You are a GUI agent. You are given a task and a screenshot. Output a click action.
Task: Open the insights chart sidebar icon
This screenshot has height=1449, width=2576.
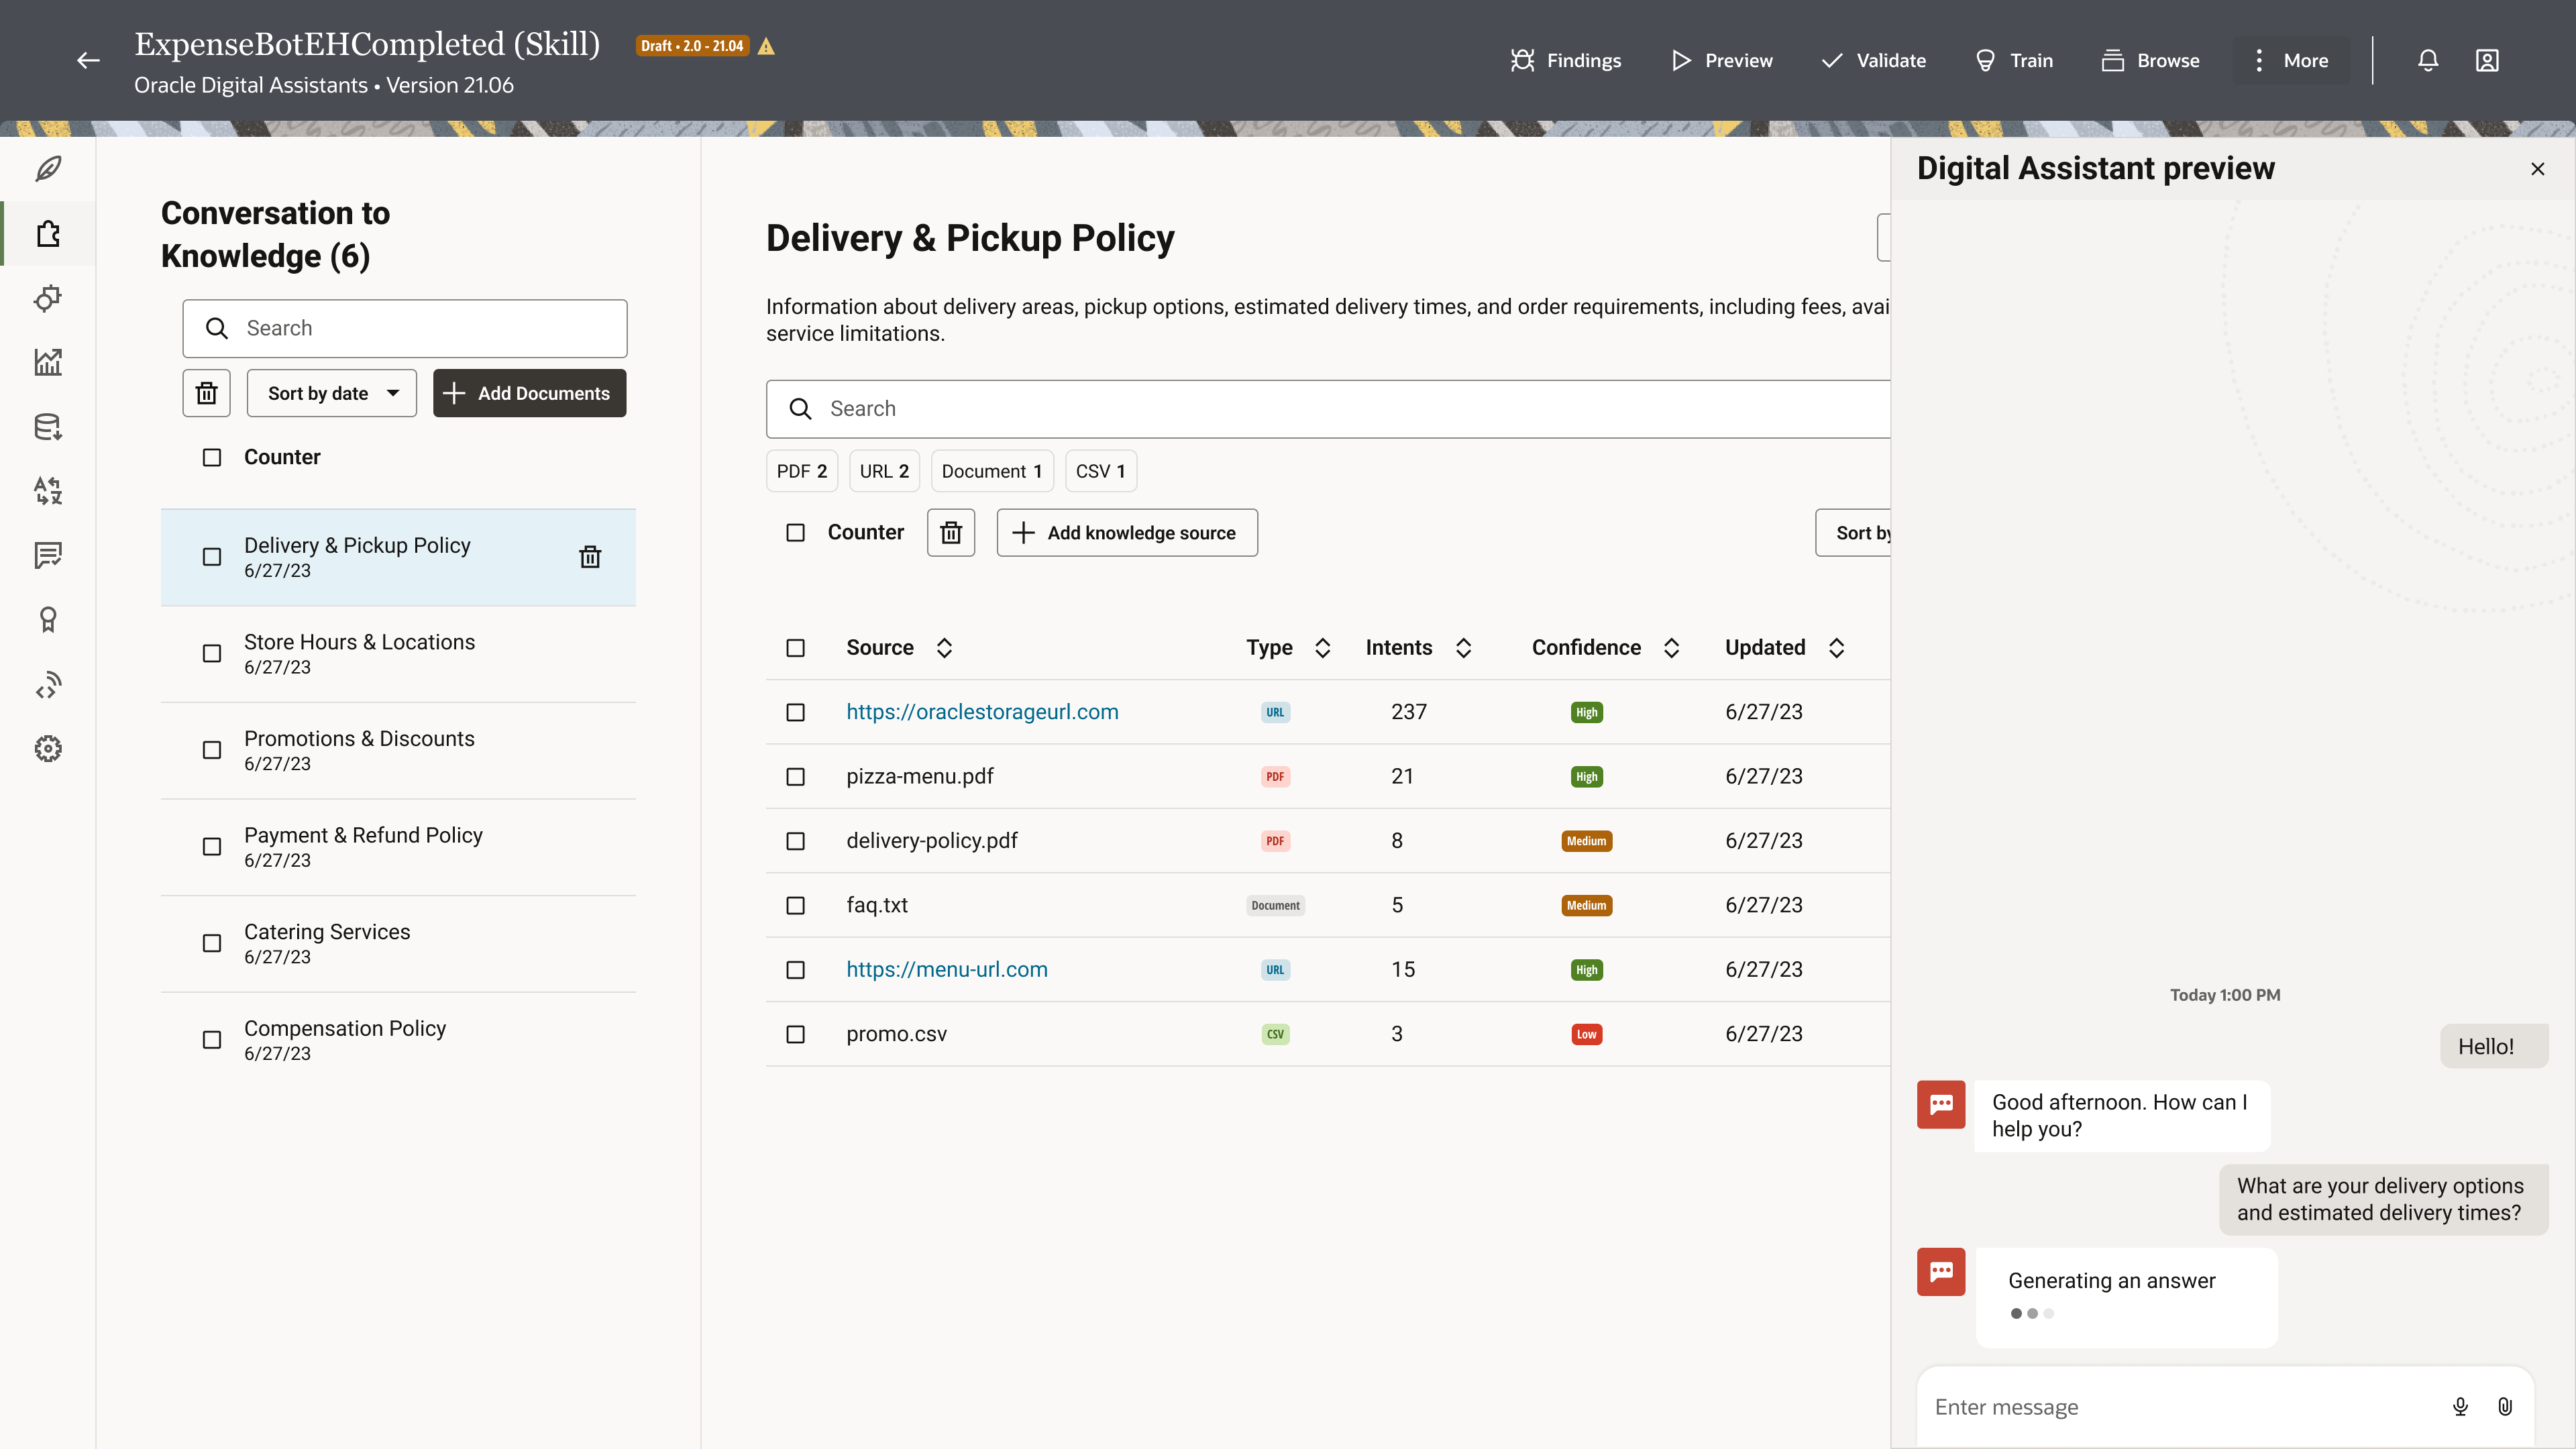[x=48, y=362]
